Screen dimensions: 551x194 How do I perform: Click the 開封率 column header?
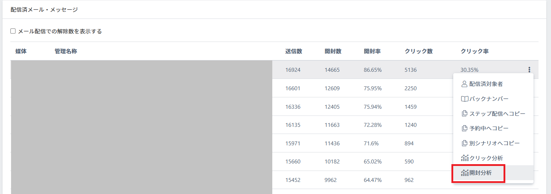(x=372, y=51)
